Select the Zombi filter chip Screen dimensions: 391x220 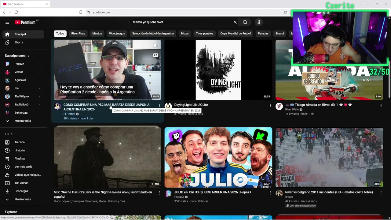click(280, 34)
